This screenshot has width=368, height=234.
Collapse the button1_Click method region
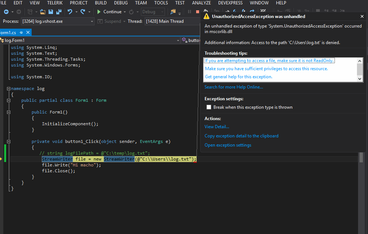pyautogui.click(x=8, y=141)
